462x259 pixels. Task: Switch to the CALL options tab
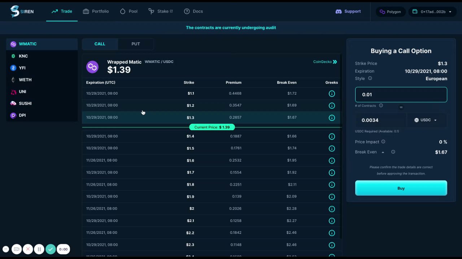click(100, 44)
